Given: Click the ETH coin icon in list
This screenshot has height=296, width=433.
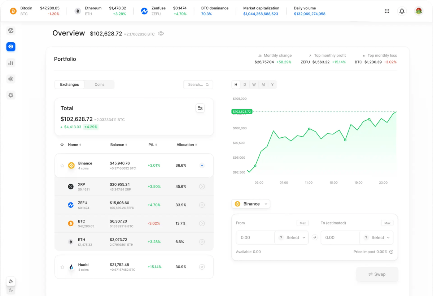Looking at the screenshot, I should tap(71, 242).
